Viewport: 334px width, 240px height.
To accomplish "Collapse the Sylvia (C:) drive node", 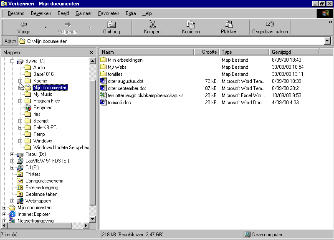I will (12, 61).
